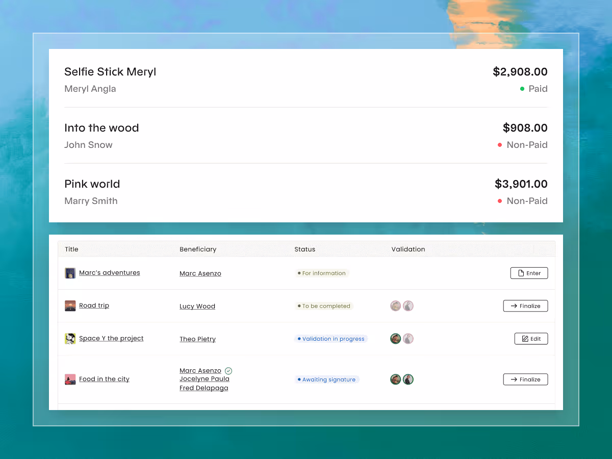Click the second validator avatar in Space Y row
The width and height of the screenshot is (612, 459).
[x=408, y=339]
